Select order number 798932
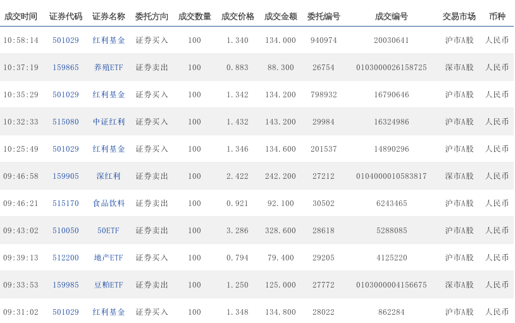The image size is (515, 323). 323,95
